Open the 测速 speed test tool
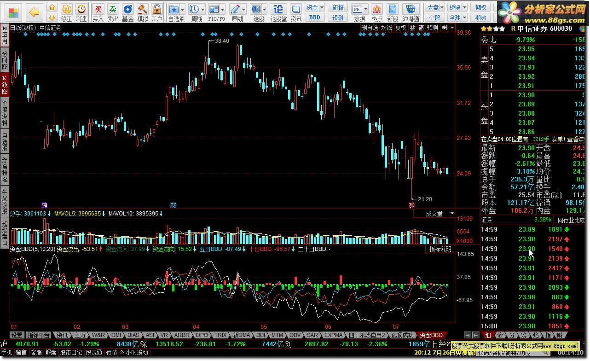Screen dimensions: 590x361 [x=81, y=12]
